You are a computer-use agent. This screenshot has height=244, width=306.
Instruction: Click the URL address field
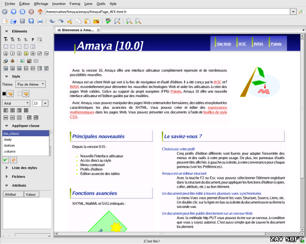168,12
